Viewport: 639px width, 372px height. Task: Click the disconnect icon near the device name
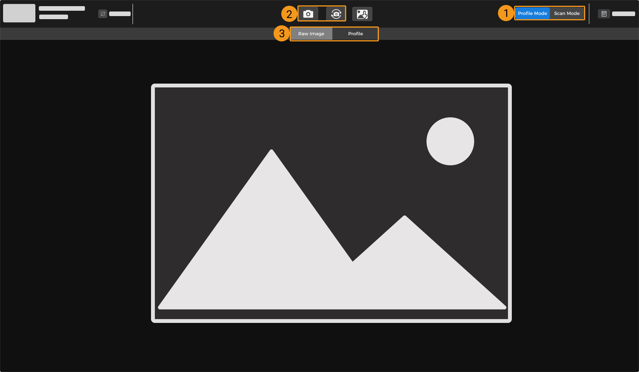[103, 14]
